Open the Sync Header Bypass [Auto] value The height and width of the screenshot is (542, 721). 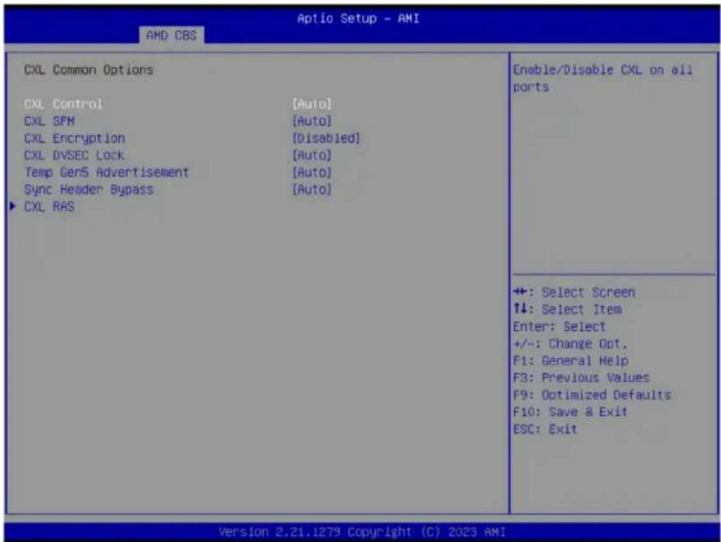(312, 190)
